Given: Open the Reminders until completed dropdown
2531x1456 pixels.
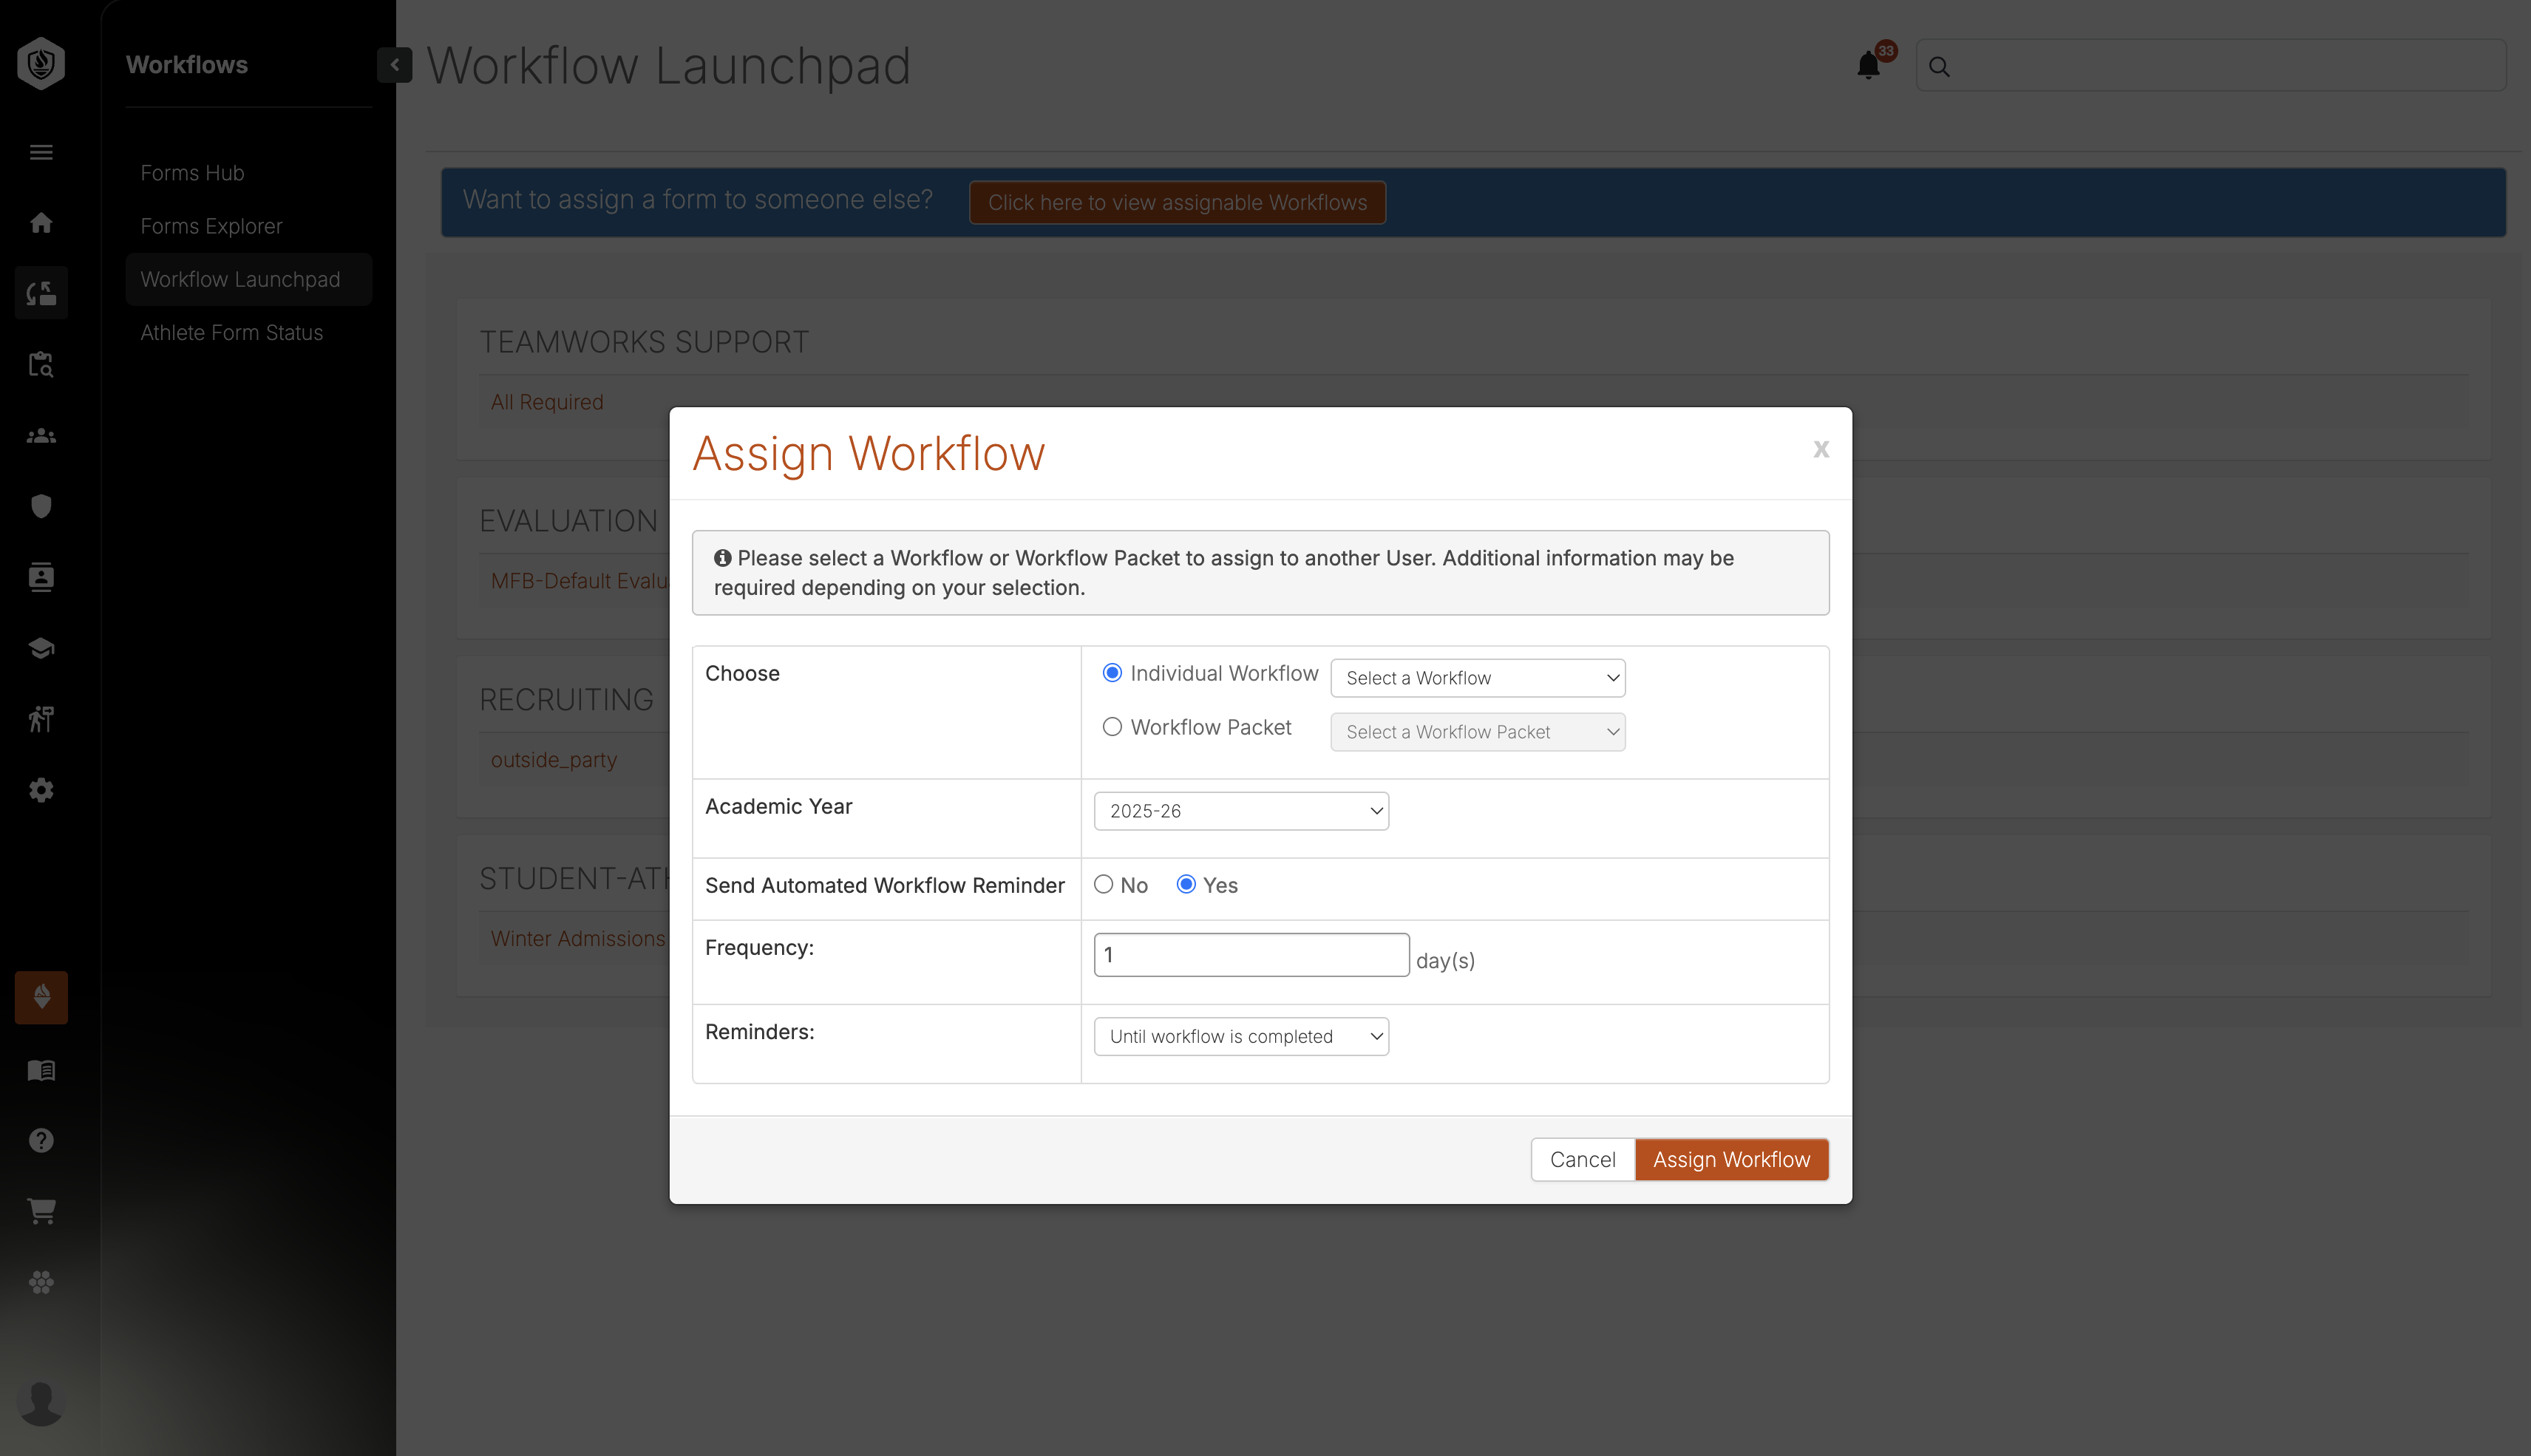Looking at the screenshot, I should tap(1241, 1037).
